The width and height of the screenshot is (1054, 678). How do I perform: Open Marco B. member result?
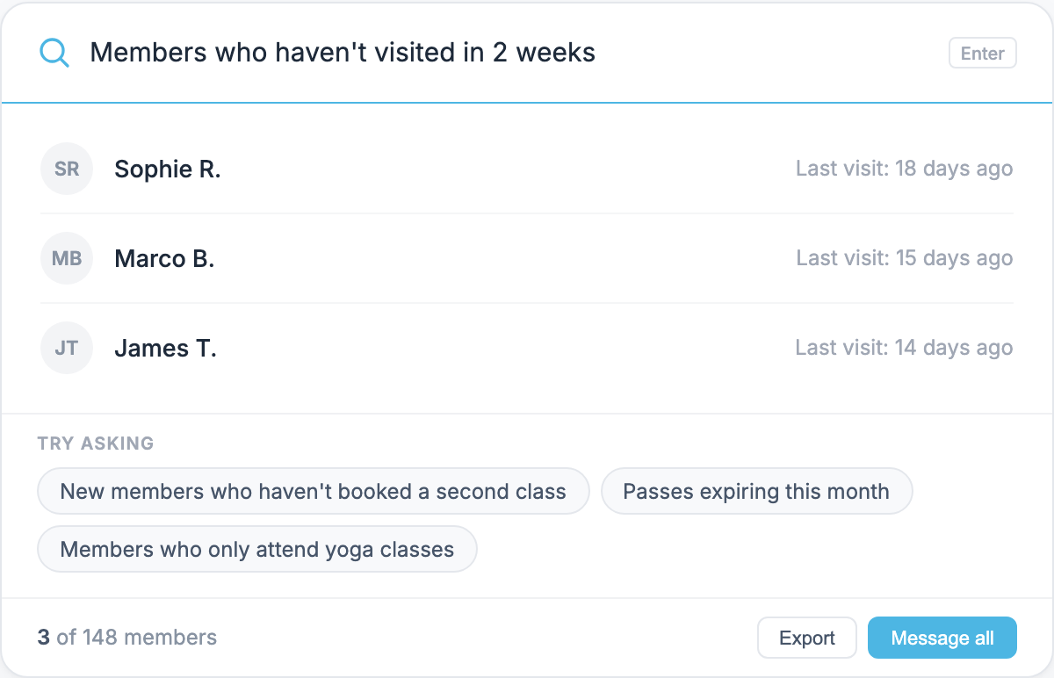(527, 258)
